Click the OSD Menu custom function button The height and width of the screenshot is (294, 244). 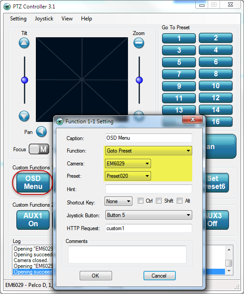[33, 182]
